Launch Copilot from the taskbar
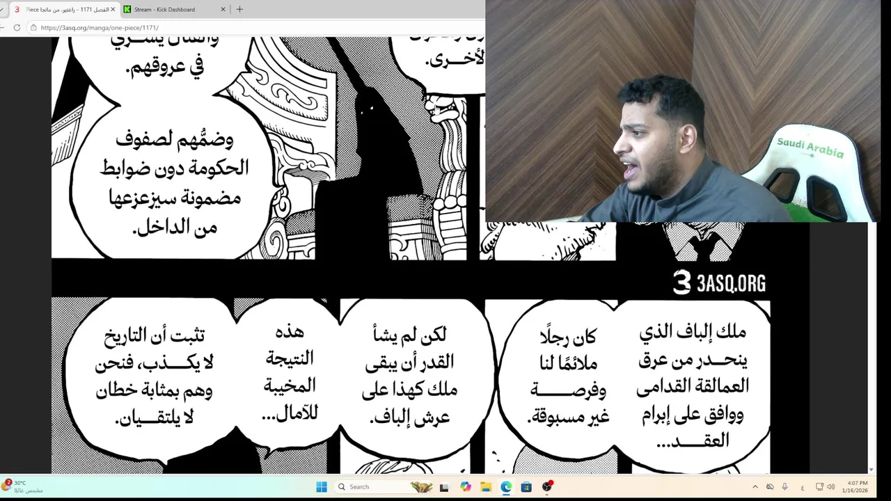Image resolution: width=891 pixels, height=501 pixels. [465, 486]
